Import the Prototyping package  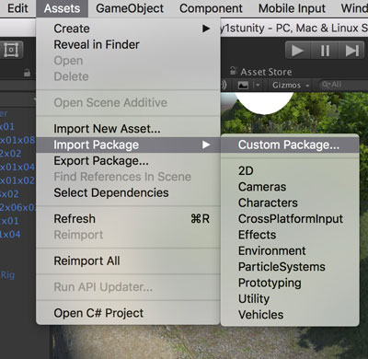click(290, 283)
